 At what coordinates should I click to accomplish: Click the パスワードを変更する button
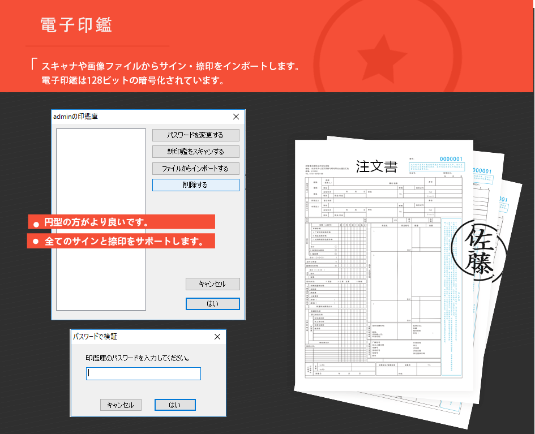195,135
